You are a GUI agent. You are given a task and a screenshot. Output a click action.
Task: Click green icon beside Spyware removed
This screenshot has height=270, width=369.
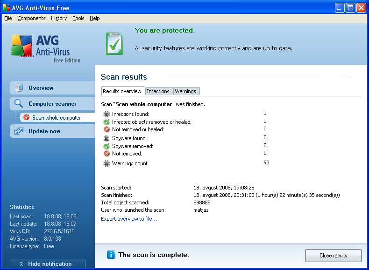pyautogui.click(x=106, y=146)
